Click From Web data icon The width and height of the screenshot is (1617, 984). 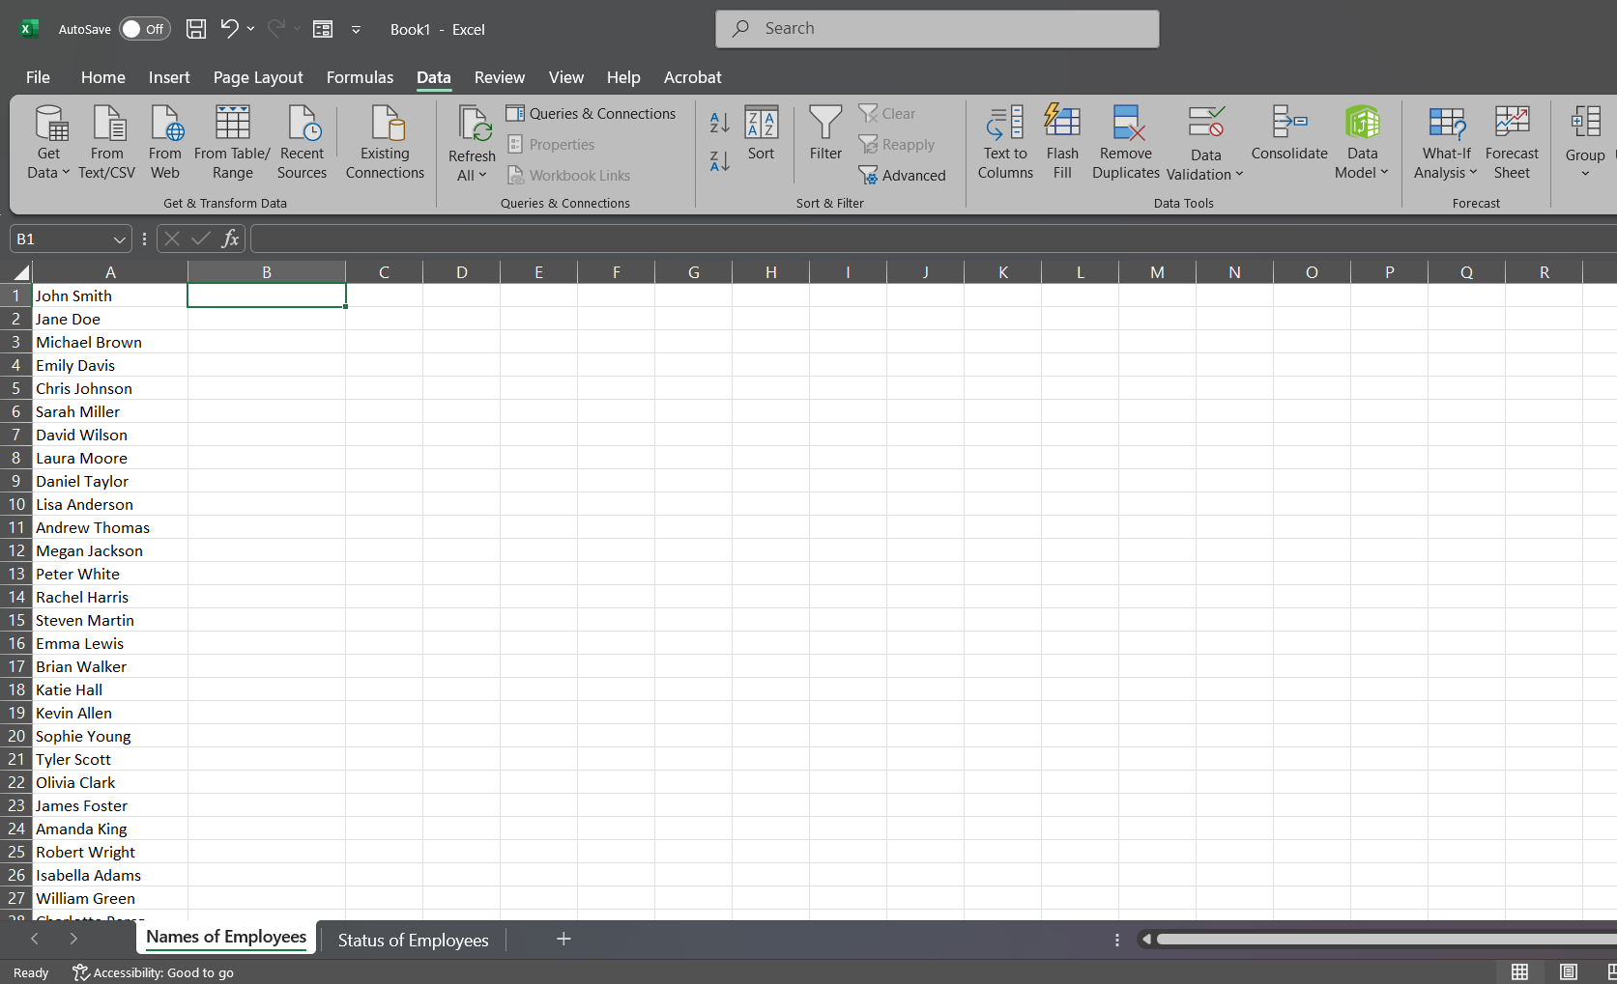[165, 143]
